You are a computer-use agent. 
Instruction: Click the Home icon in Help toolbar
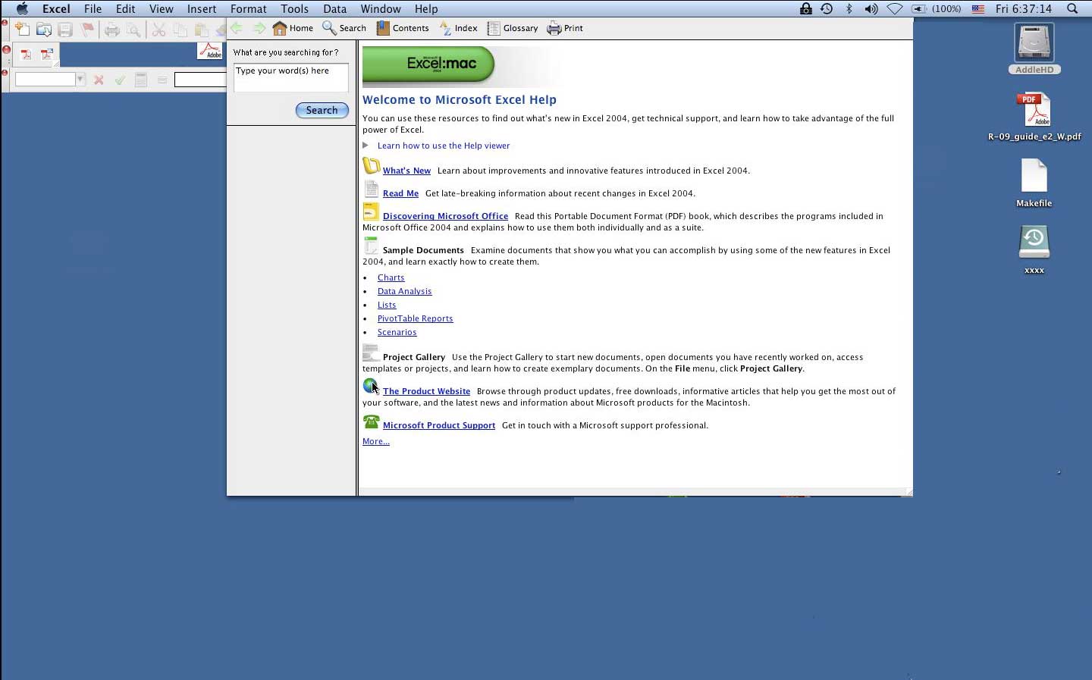281,28
